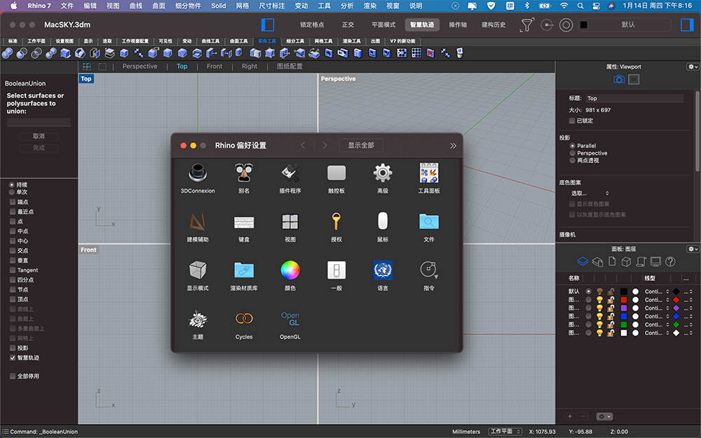This screenshot has height=438, width=701.
Task: Uncheck the 智慧轨迹 SmartTrack osnap checkbox
Action: (13, 357)
